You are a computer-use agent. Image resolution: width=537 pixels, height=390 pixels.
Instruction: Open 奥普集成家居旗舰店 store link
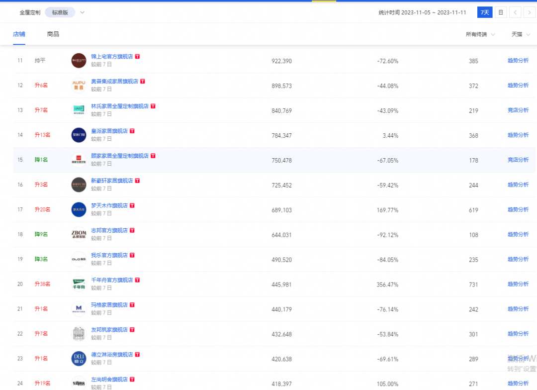[114, 81]
